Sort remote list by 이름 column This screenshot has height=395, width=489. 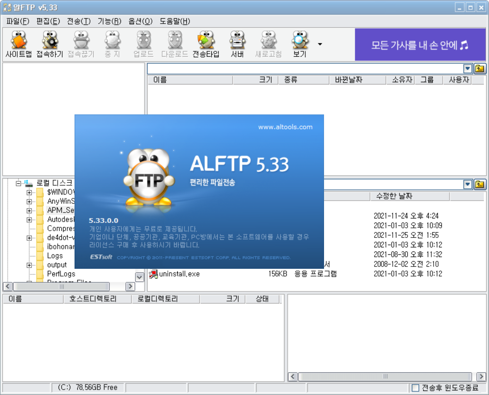[190, 80]
